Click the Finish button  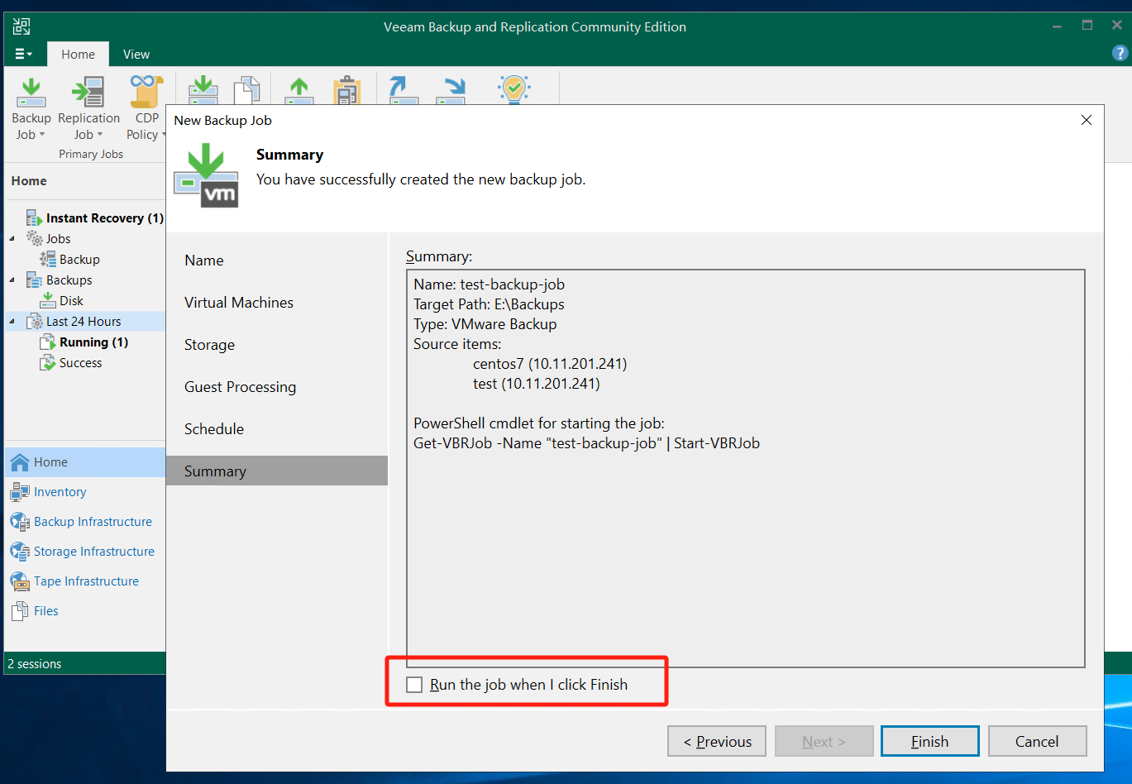tap(930, 741)
